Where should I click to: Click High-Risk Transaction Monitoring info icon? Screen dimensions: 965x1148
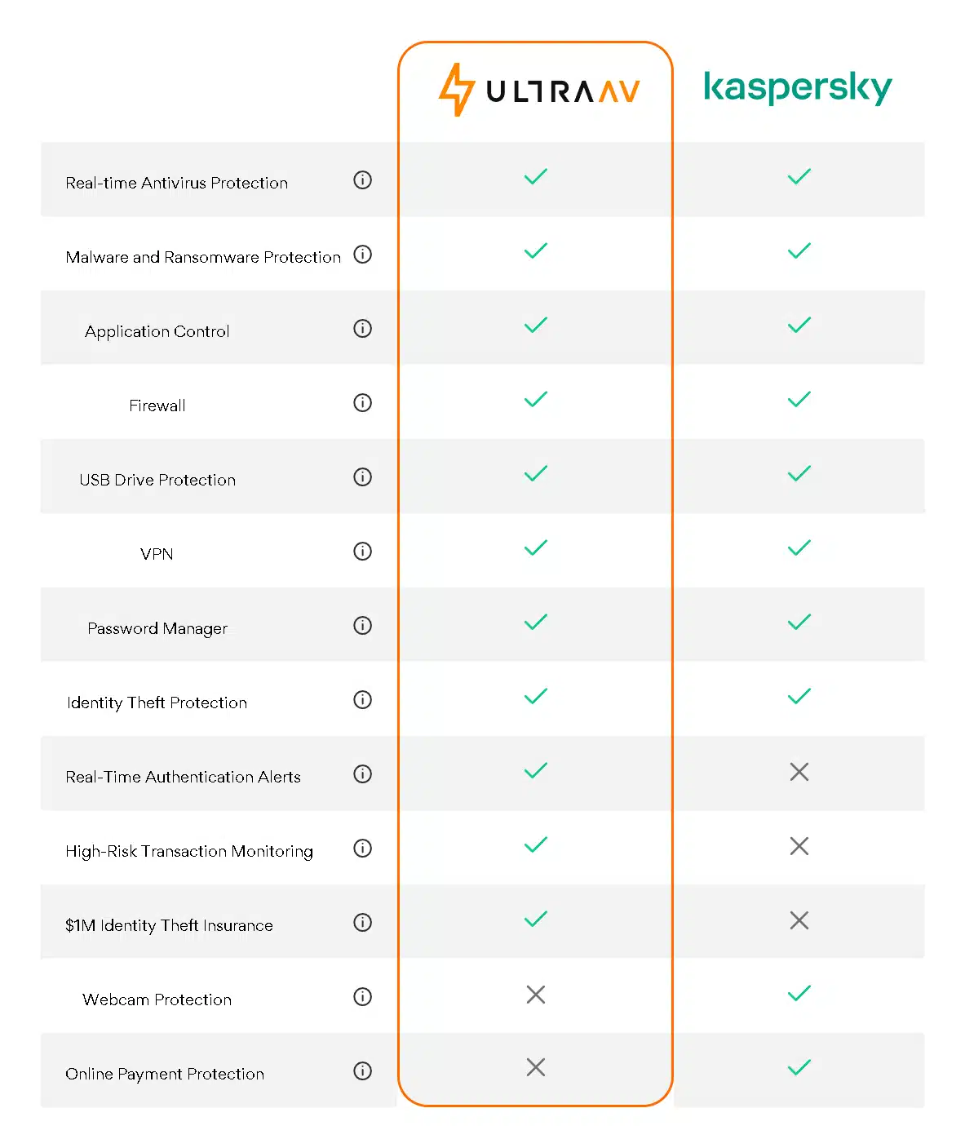pos(363,849)
